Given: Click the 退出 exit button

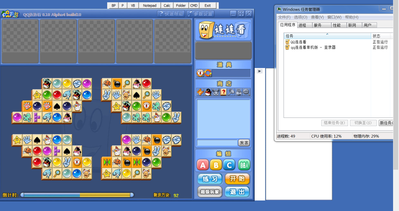Looking at the screenshot, I should click(x=237, y=192).
